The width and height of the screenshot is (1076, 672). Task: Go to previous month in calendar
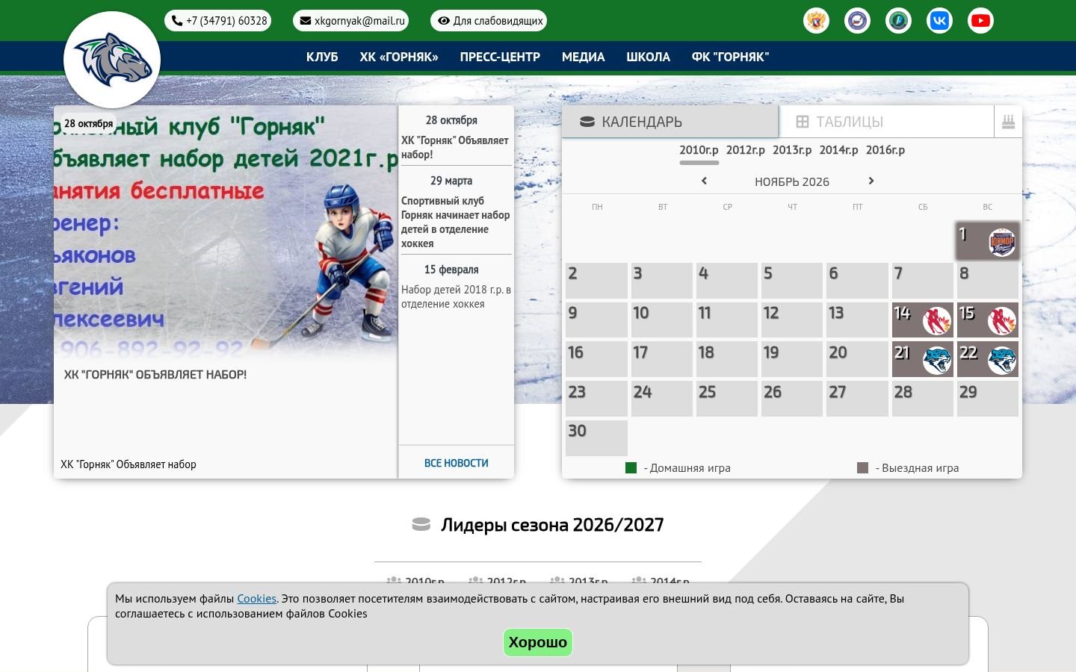click(x=704, y=181)
